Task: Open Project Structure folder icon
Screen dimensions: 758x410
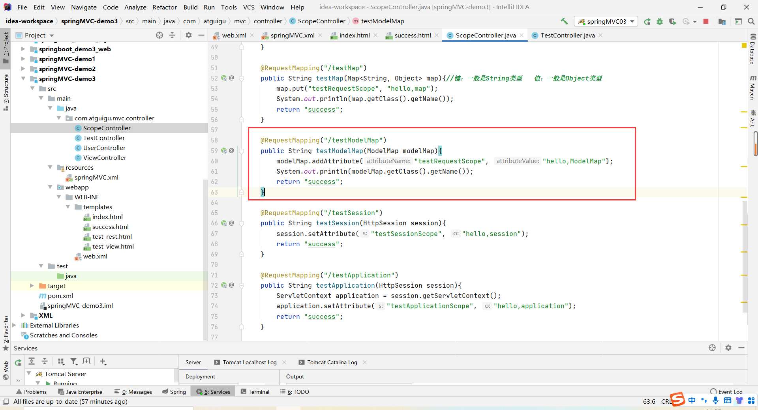Action: point(722,21)
